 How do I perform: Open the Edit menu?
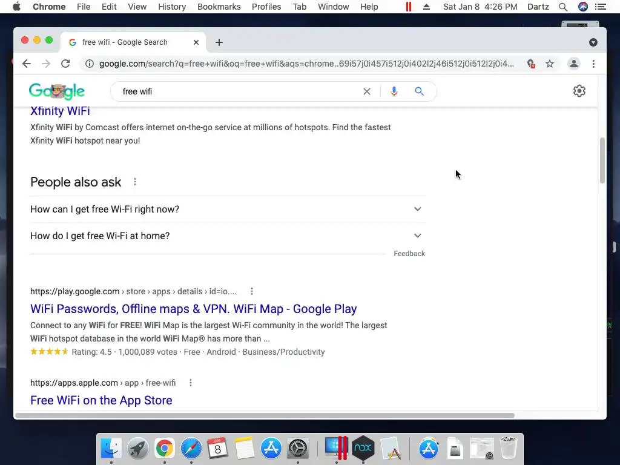tap(109, 7)
